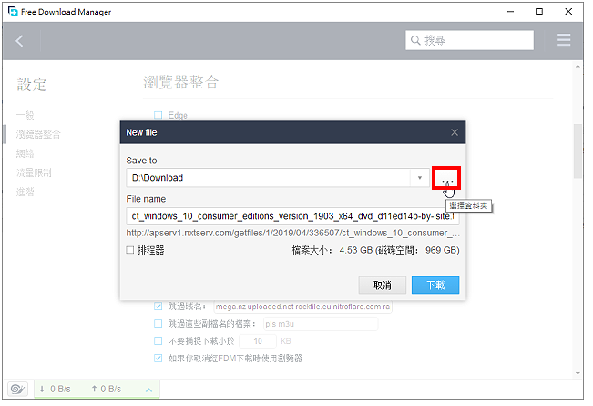Open browse folder button with three dots
The height and width of the screenshot is (406, 593).
pos(446,178)
